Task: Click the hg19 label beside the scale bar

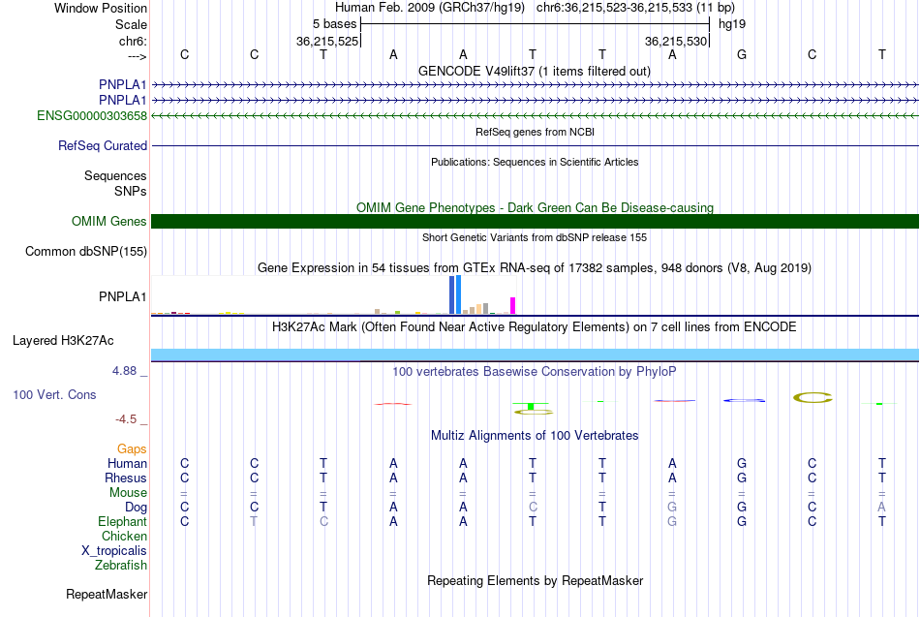Action: [732, 24]
